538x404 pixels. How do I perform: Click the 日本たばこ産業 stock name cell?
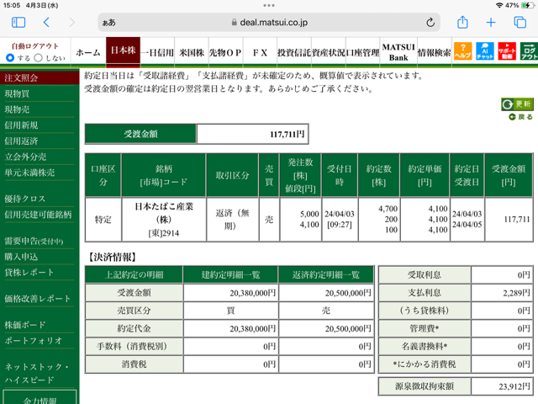164,220
